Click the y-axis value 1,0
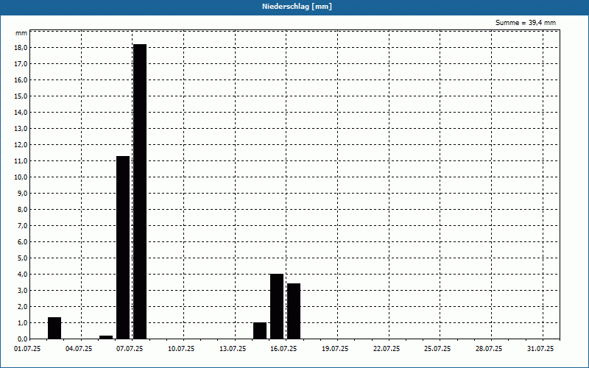This screenshot has width=589, height=368. coord(22,322)
